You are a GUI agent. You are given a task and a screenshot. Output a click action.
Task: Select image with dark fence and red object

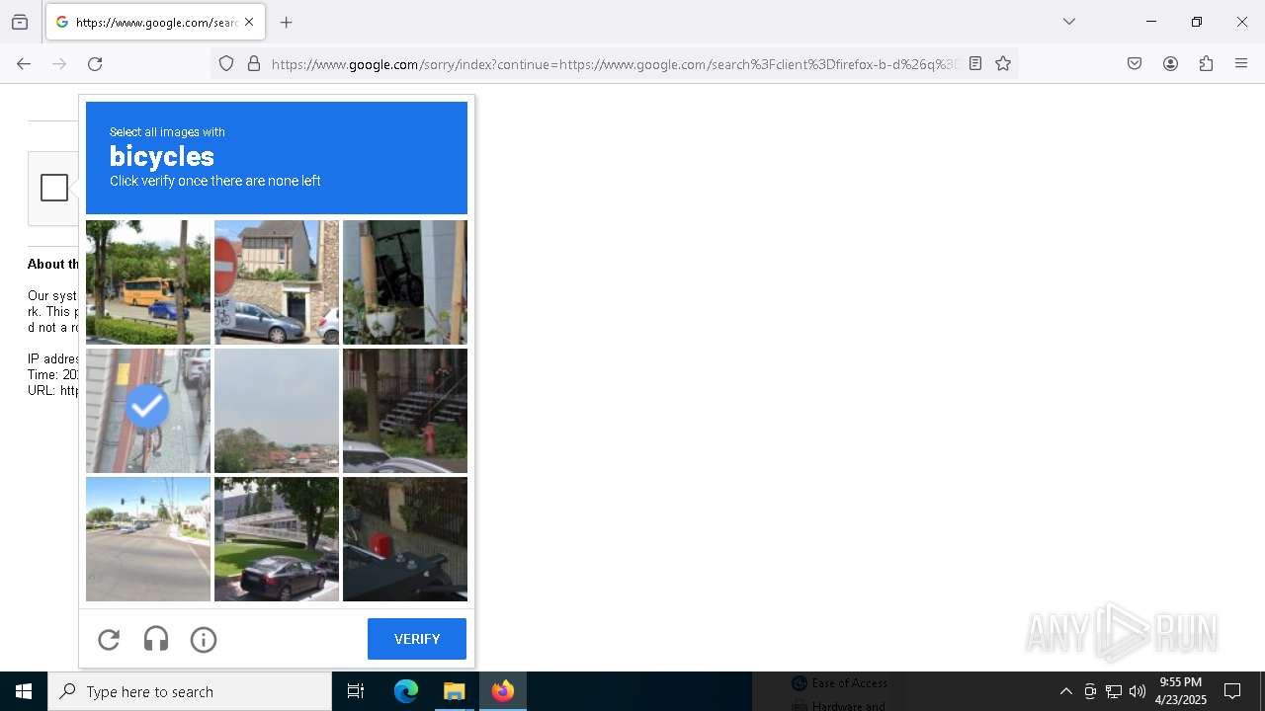tap(405, 539)
